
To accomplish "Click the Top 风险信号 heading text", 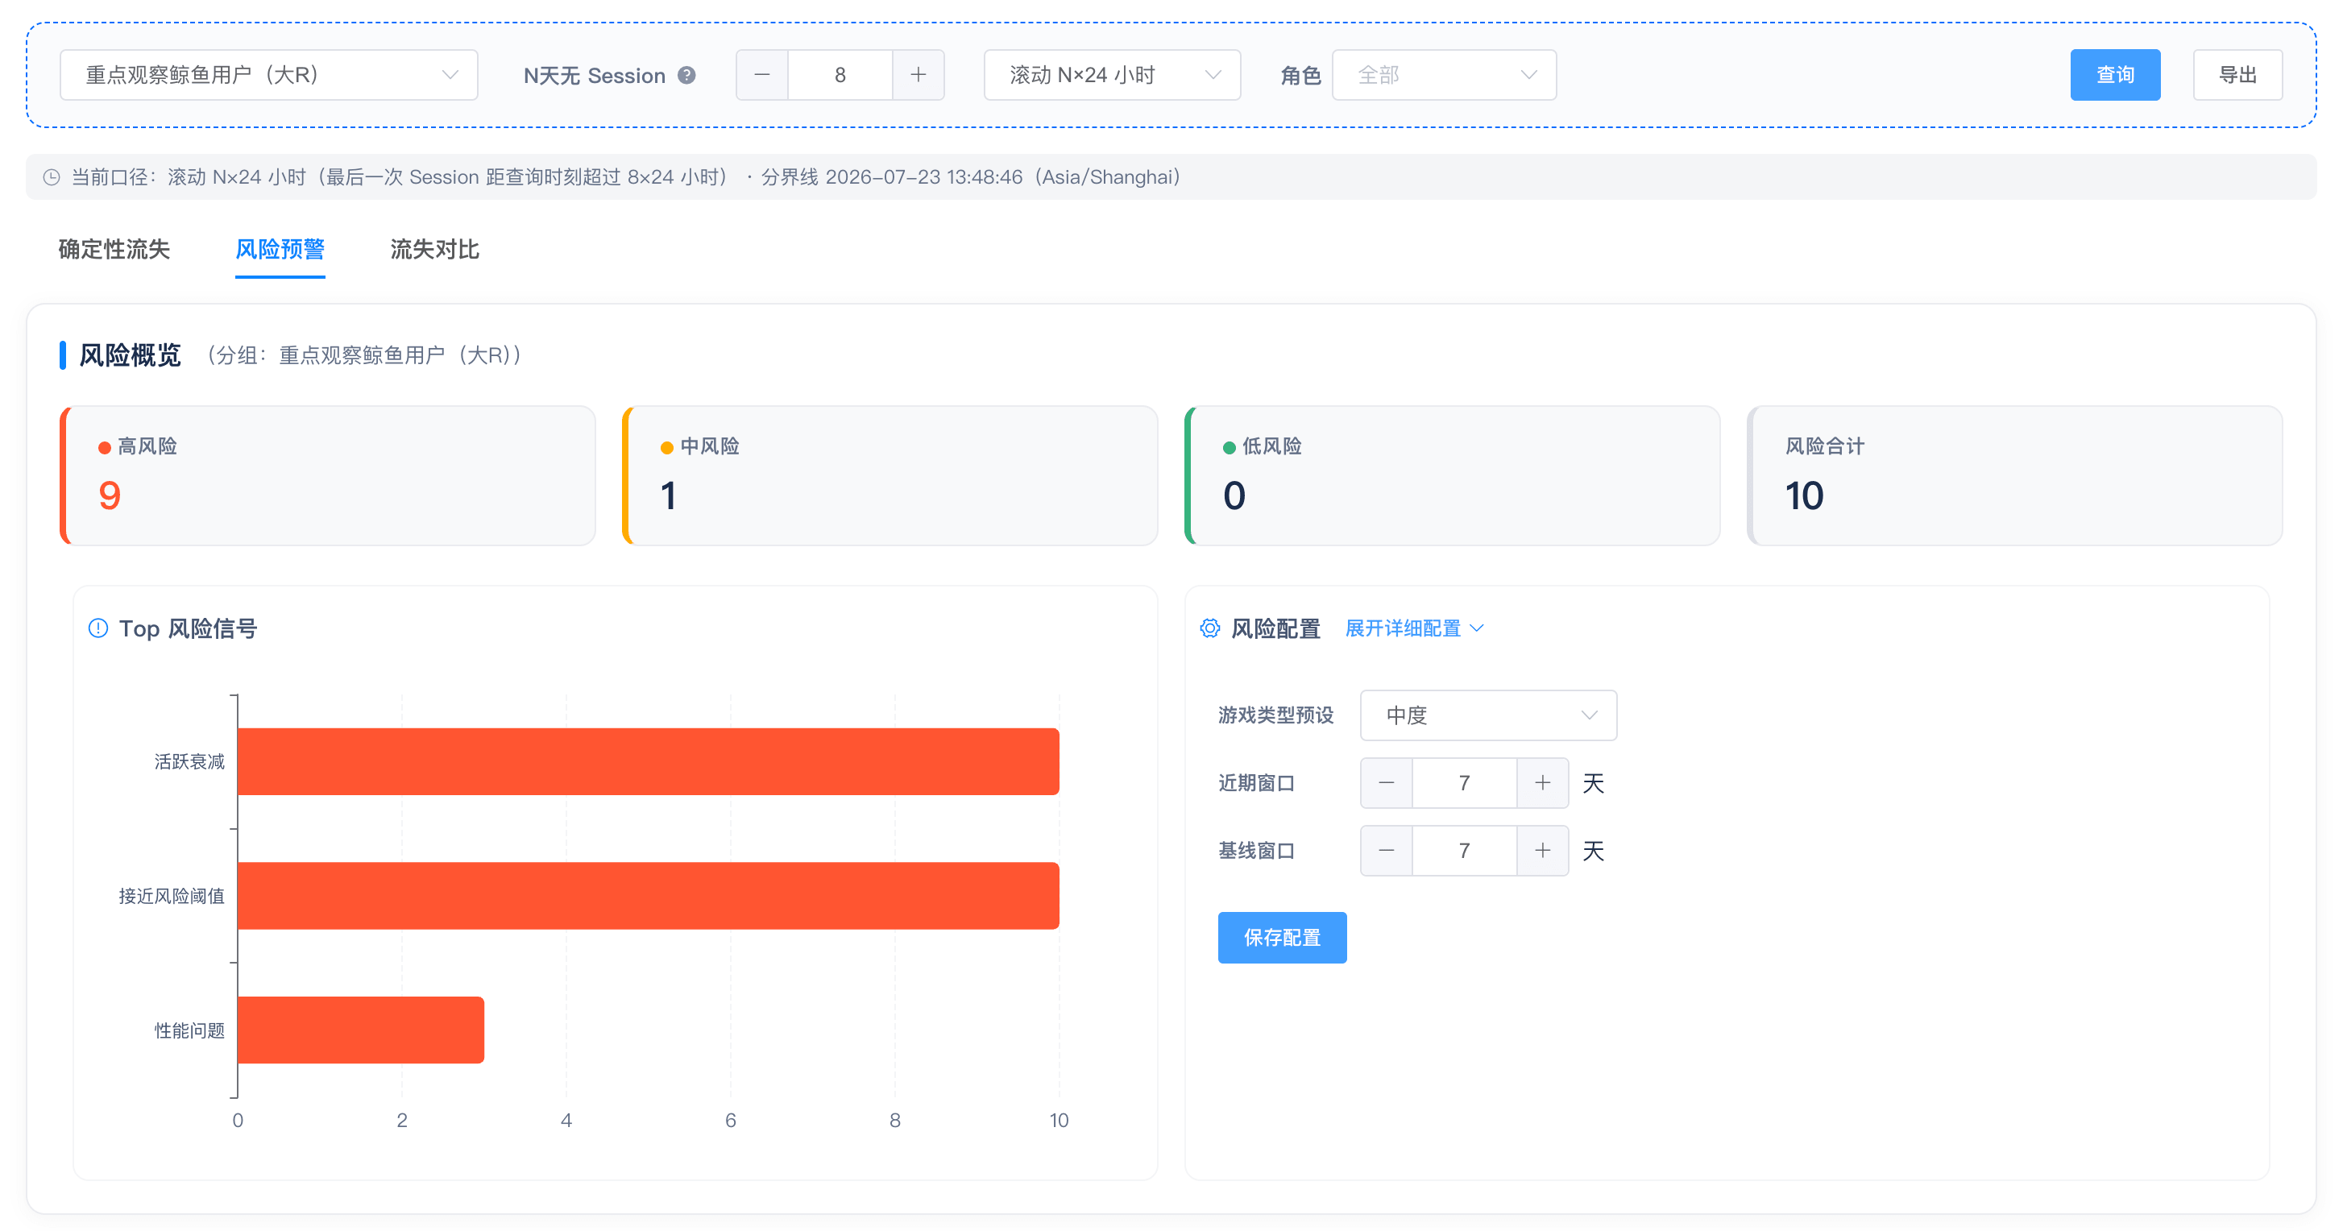I will 189,628.
